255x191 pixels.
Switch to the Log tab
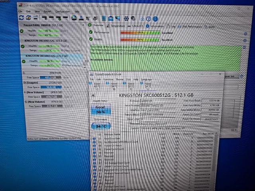click(171, 27)
